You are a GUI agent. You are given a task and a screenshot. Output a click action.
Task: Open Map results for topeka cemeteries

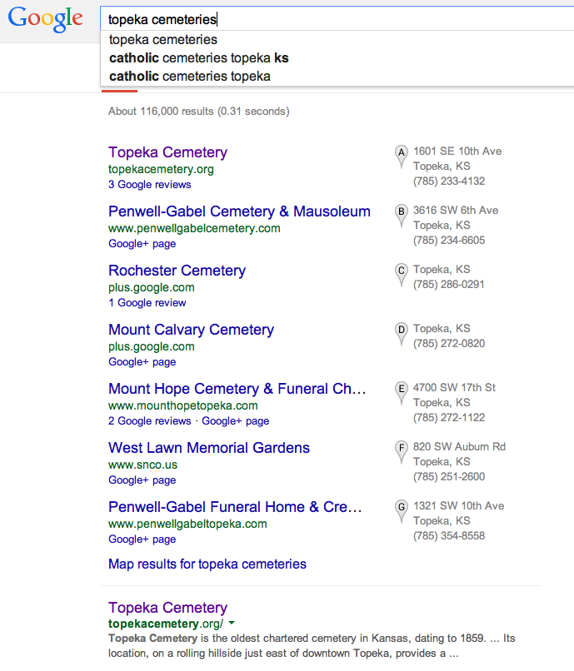coord(207,564)
